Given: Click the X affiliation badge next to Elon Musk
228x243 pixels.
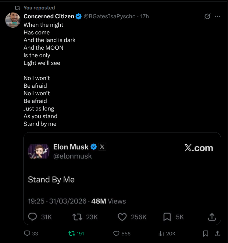Looking at the screenshot, I should (102, 147).
